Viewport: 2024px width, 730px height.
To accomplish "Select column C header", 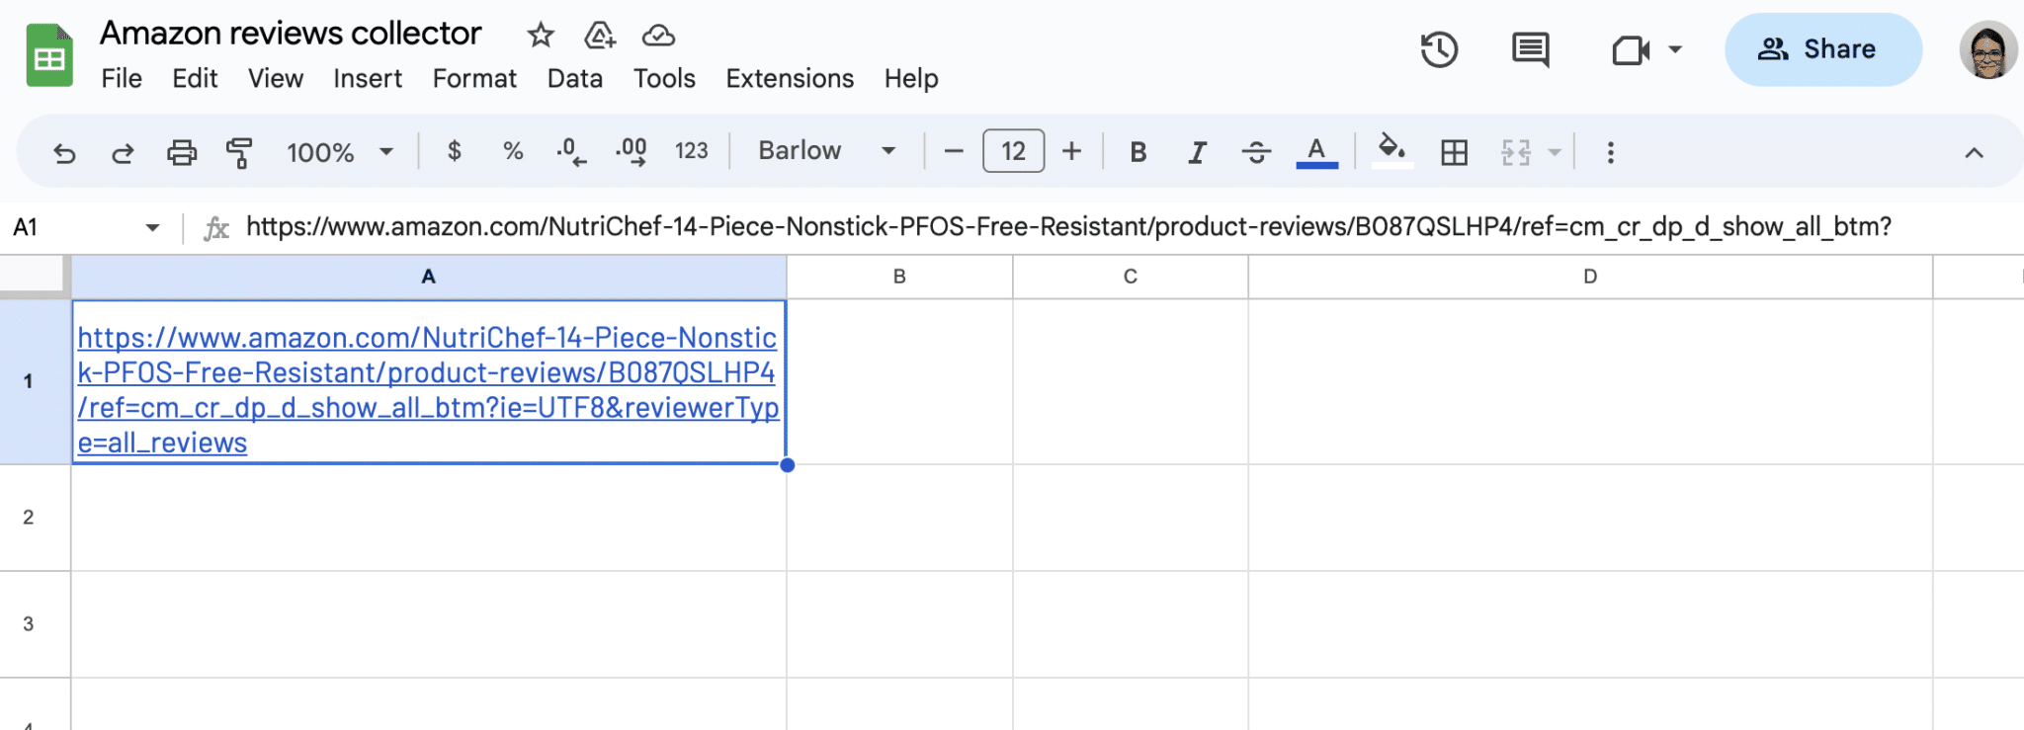I will [1131, 277].
